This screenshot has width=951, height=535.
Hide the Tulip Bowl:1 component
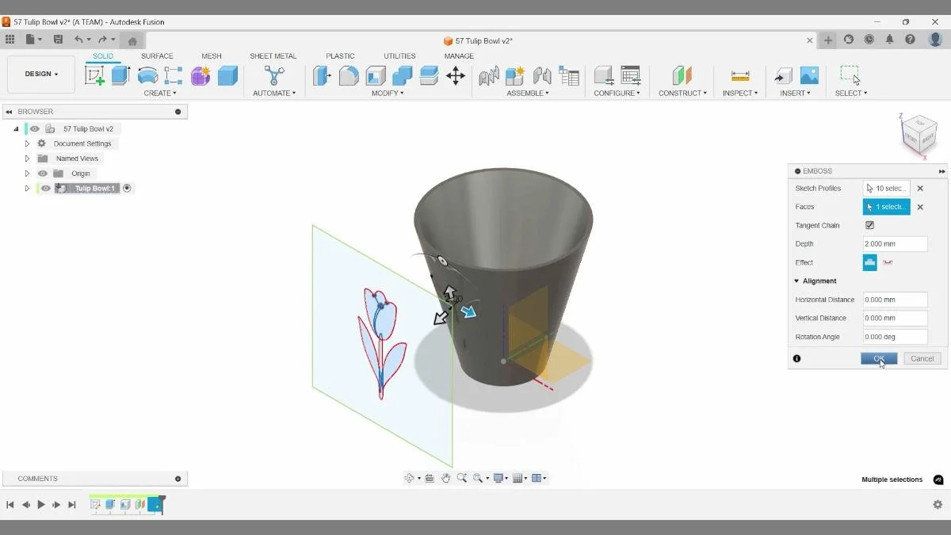coord(44,188)
